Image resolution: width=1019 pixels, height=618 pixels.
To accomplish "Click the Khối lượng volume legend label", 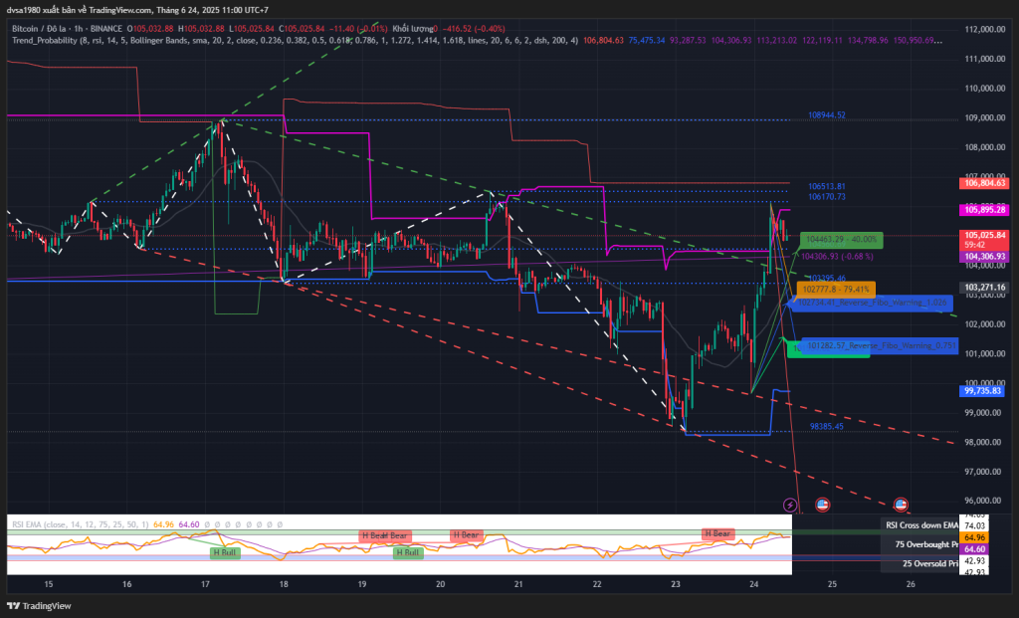I will click(413, 29).
